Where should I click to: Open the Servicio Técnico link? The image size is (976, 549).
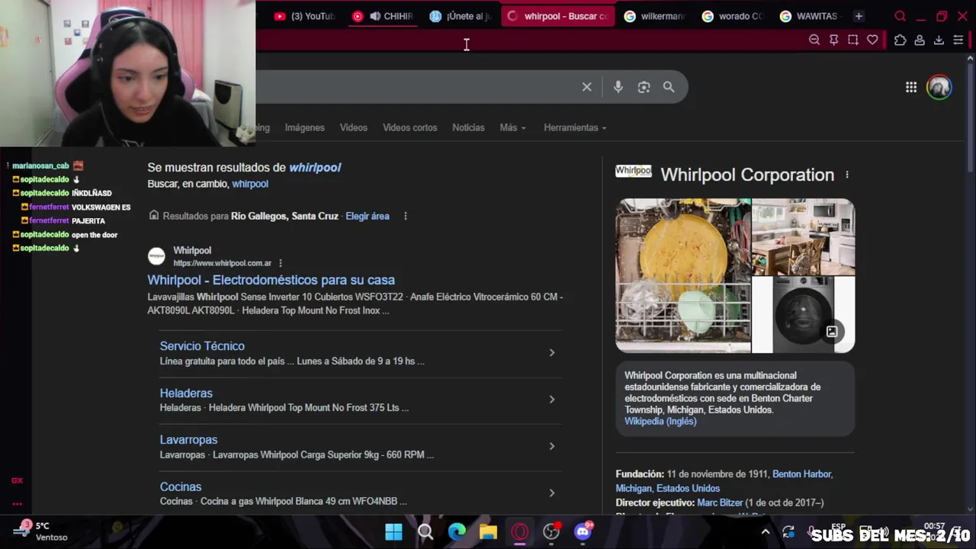[202, 346]
